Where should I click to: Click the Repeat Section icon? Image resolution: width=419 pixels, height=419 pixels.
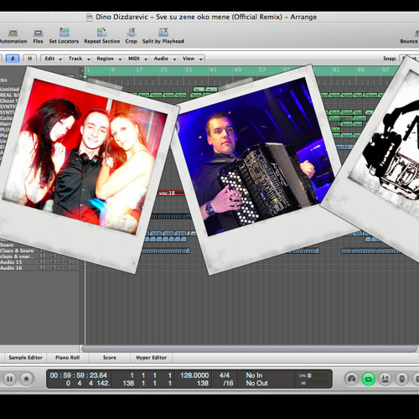point(102,32)
